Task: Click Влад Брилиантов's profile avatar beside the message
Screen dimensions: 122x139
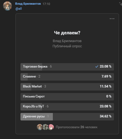Action: [7, 6]
